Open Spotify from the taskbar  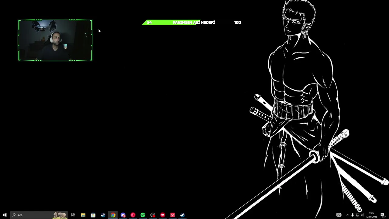point(143,215)
